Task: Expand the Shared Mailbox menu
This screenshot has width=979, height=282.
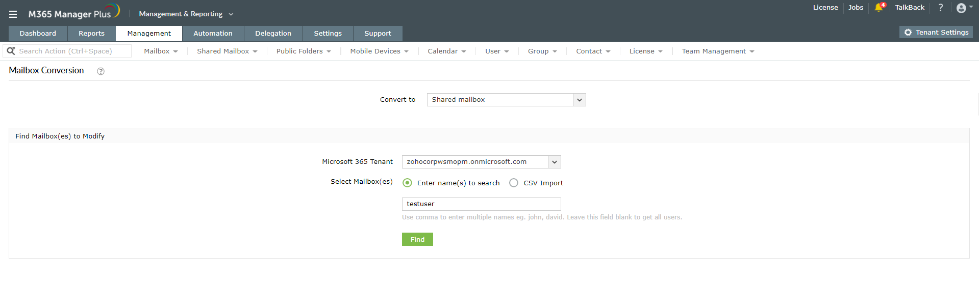Action: tap(227, 51)
